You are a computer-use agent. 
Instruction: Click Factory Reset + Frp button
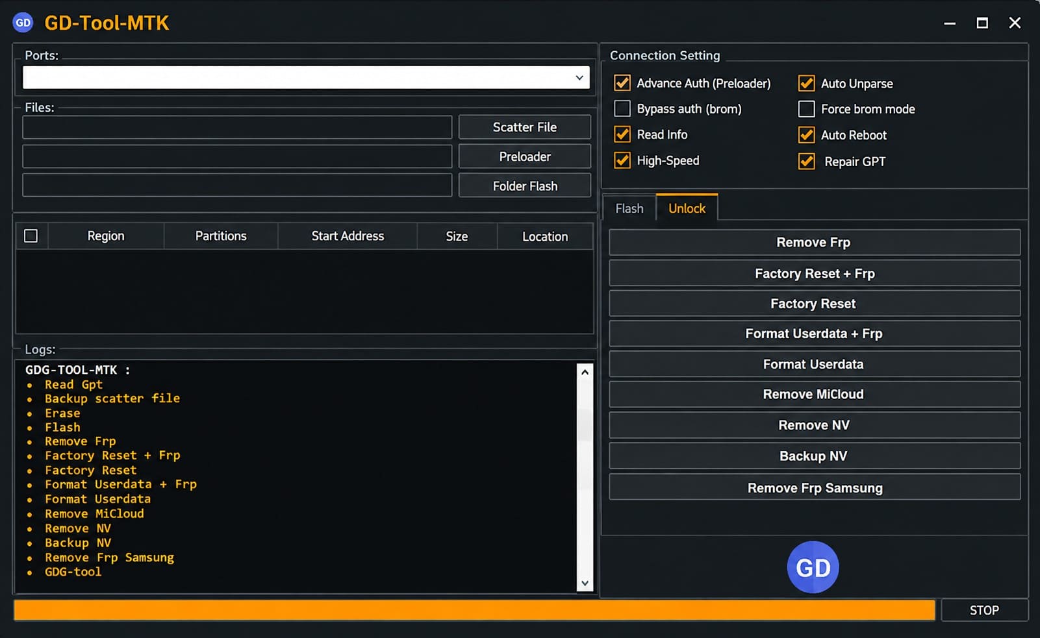[815, 273]
